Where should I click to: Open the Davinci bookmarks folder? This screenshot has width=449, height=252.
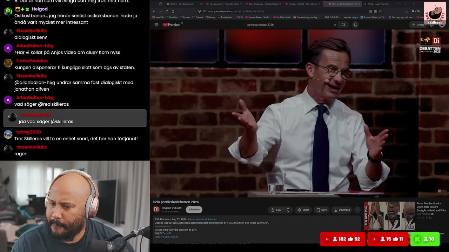tap(198, 17)
